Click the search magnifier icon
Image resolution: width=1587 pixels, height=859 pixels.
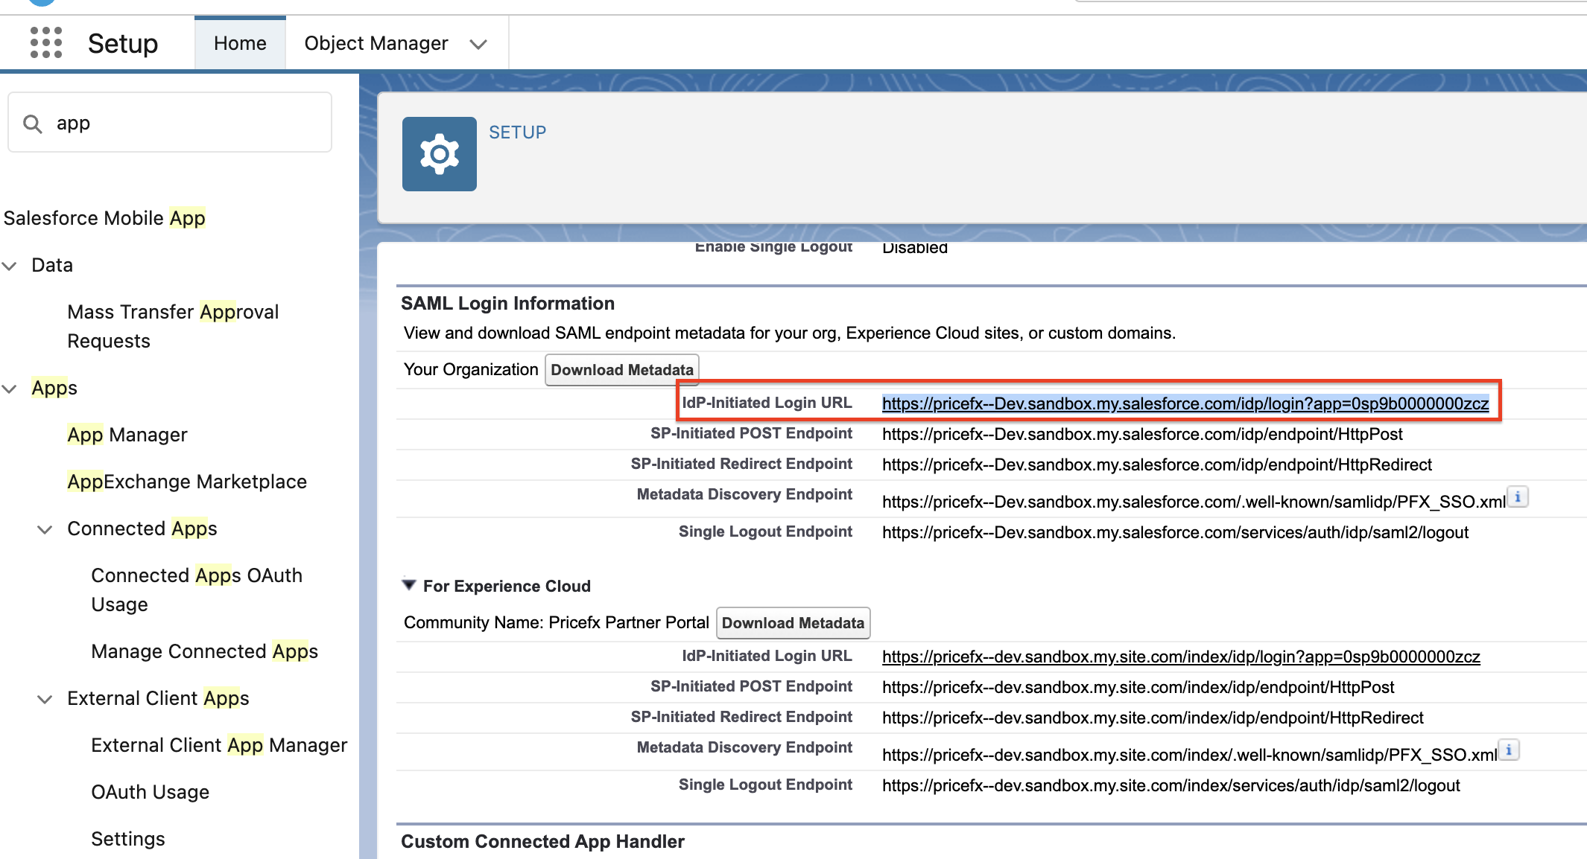click(x=32, y=124)
